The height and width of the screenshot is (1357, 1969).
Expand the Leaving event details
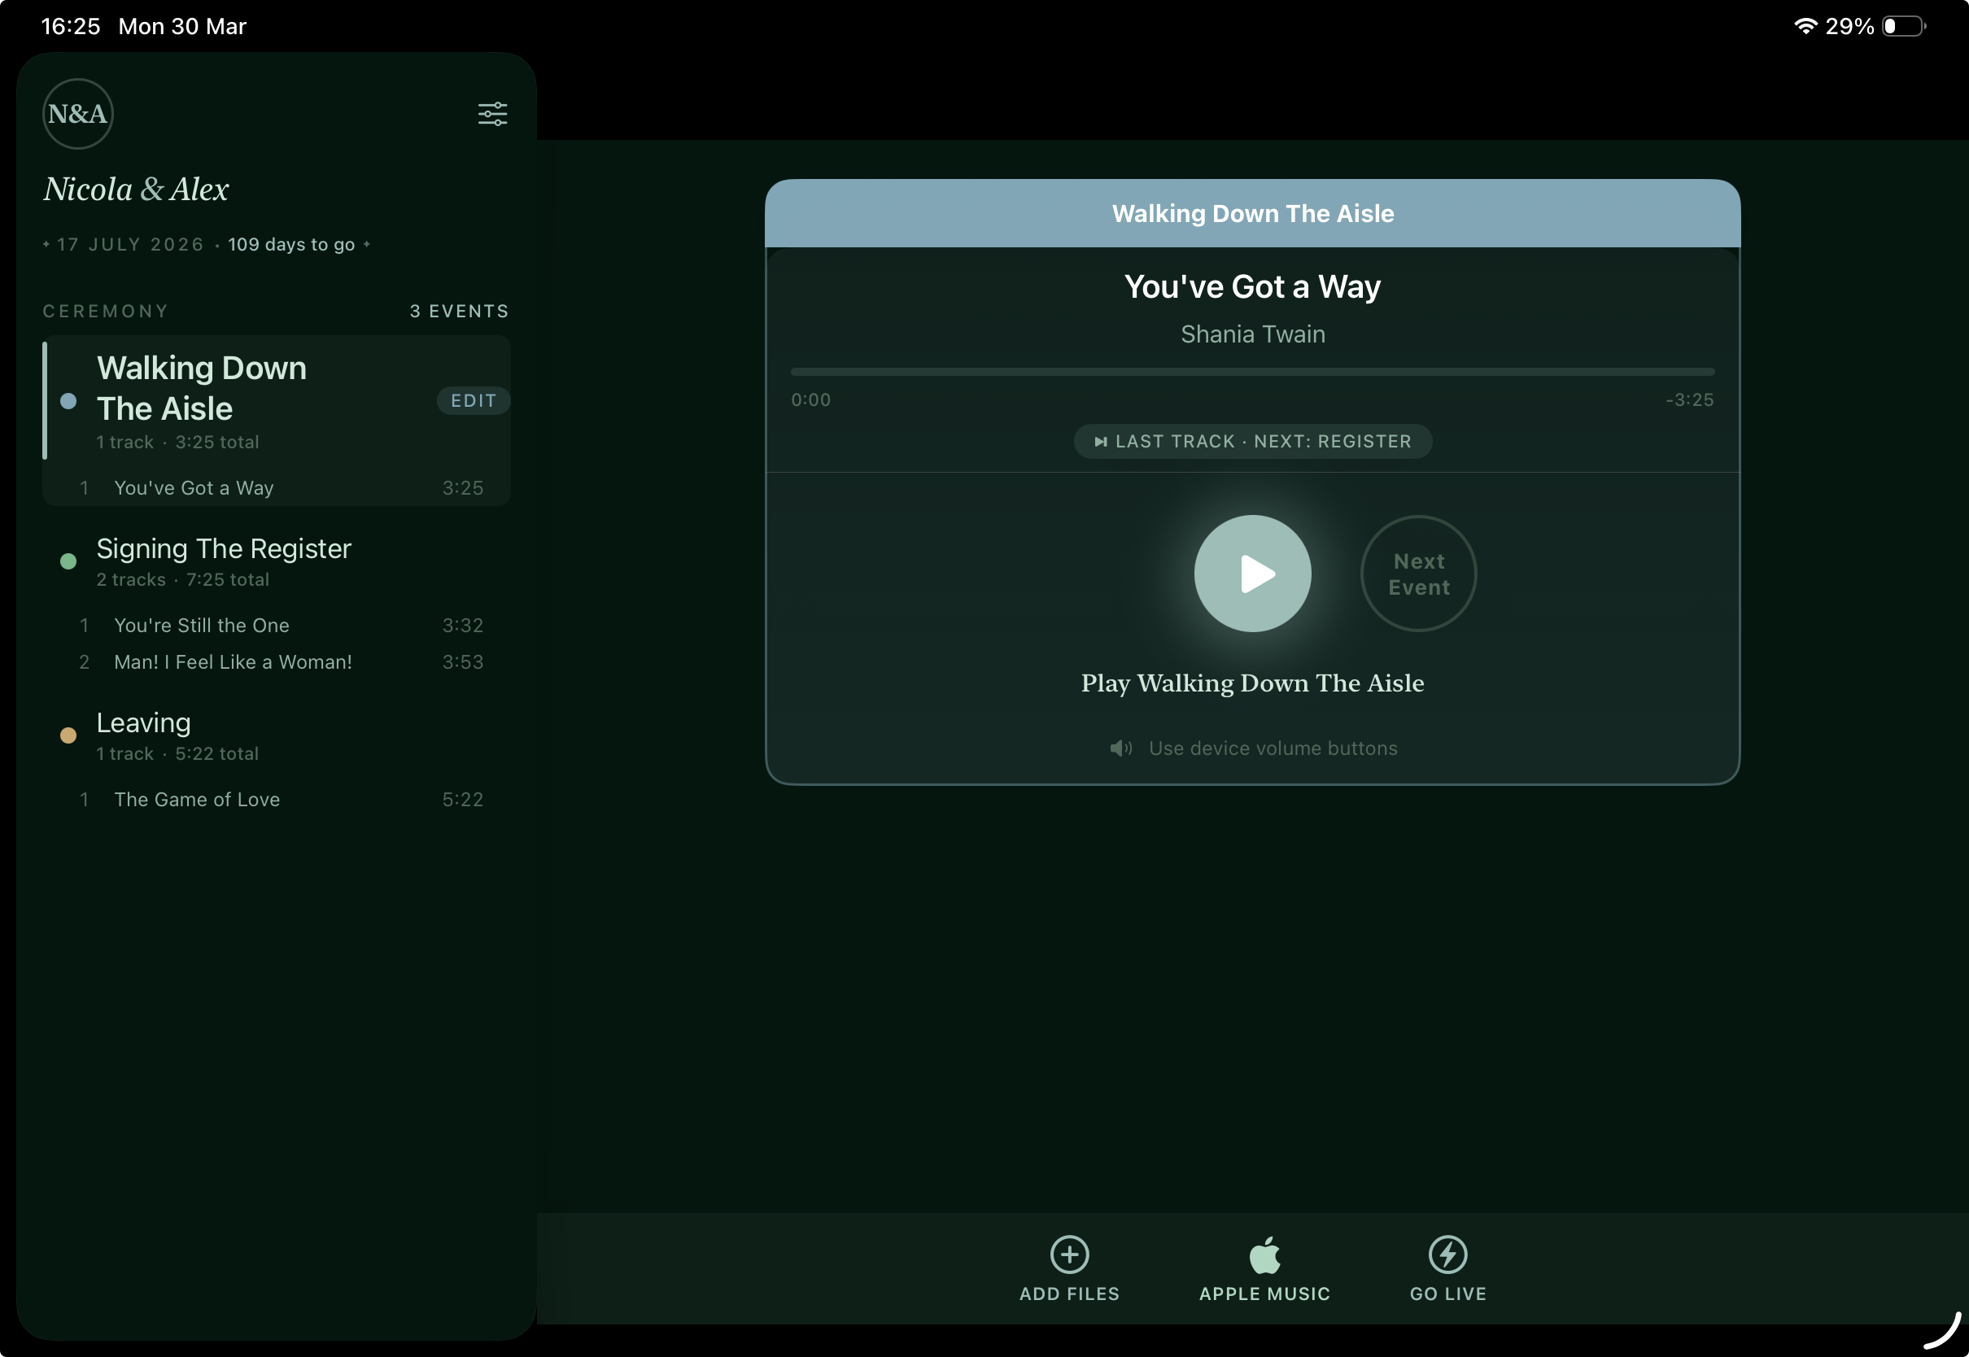click(x=144, y=722)
